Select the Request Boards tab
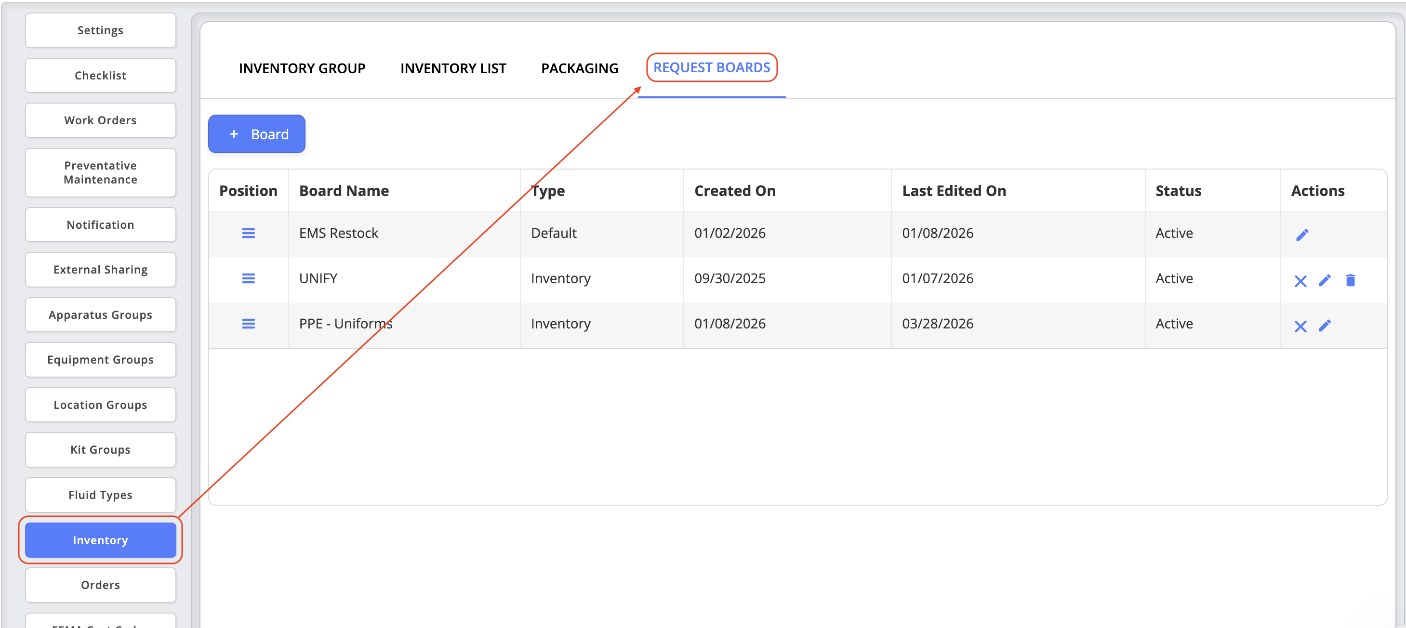 point(712,67)
